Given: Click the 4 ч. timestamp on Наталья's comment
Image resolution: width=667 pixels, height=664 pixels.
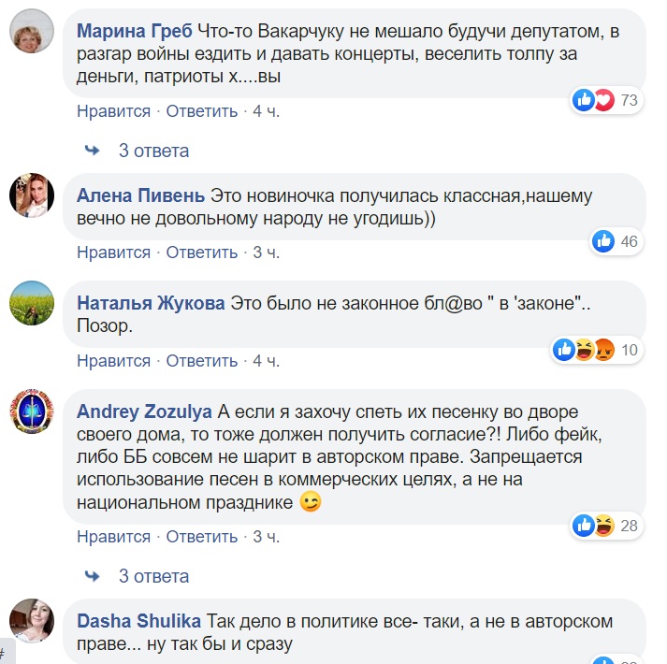Looking at the screenshot, I should (267, 361).
